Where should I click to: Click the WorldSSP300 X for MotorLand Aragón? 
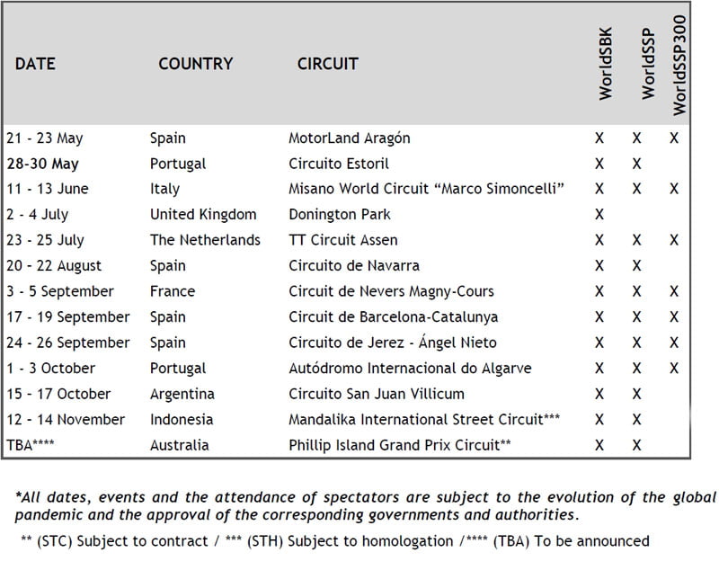[x=673, y=138]
